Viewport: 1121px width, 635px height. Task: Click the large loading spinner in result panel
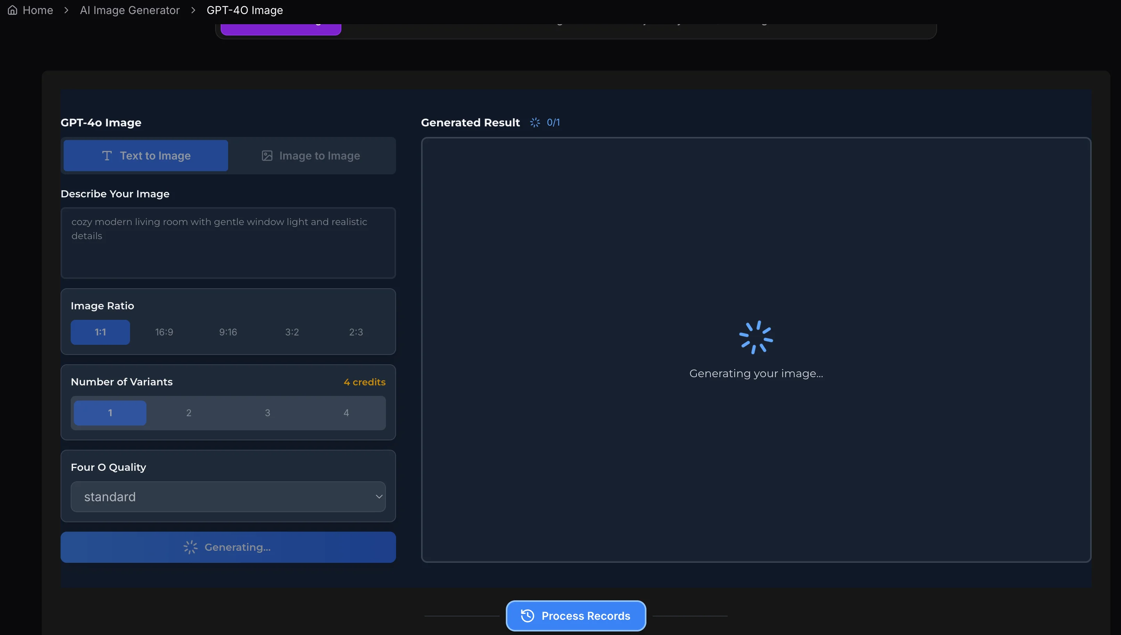point(755,337)
